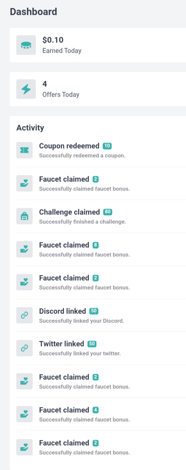Click the Twitter linked chain icon
The height and width of the screenshot is (470, 186).
pyautogui.click(x=25, y=348)
